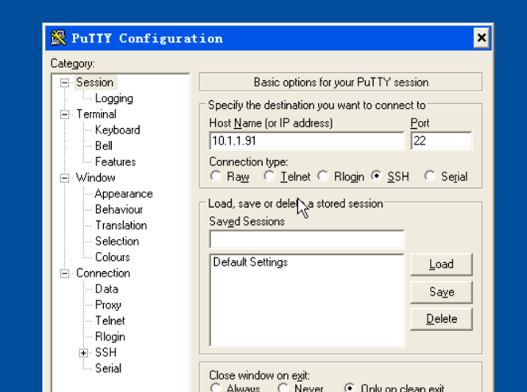Open the Serial category in tree
Viewport: 527px width, 392px height.
click(x=108, y=368)
